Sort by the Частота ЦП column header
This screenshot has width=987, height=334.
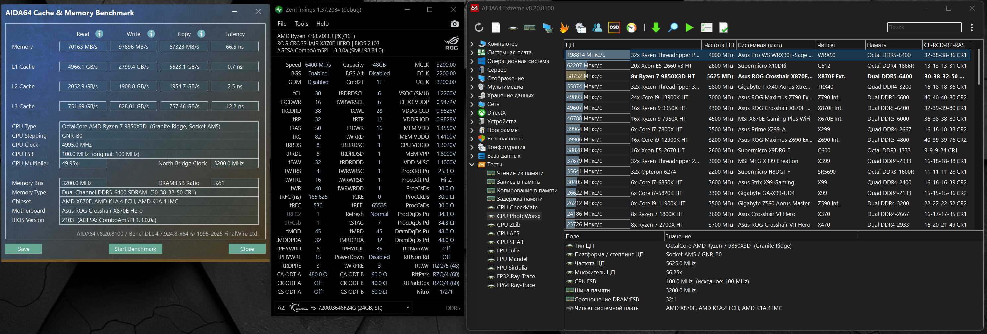(x=719, y=45)
